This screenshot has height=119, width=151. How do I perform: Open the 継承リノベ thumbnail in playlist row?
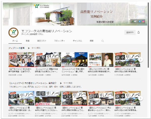click(127, 98)
